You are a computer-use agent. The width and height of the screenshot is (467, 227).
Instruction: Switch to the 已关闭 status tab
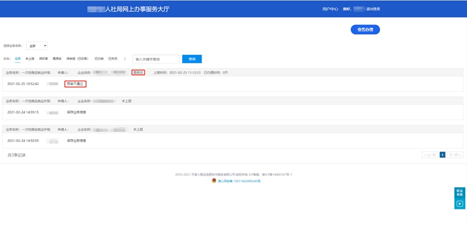[x=113, y=59]
